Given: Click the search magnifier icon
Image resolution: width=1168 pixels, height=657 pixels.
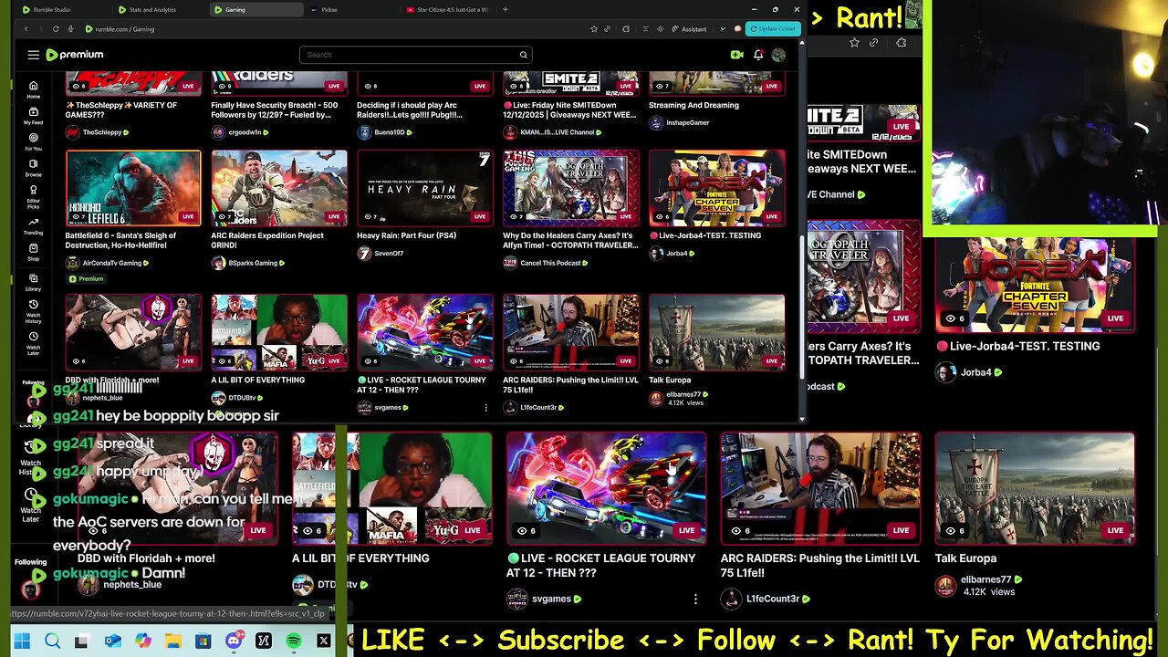Looking at the screenshot, I should click(x=523, y=55).
